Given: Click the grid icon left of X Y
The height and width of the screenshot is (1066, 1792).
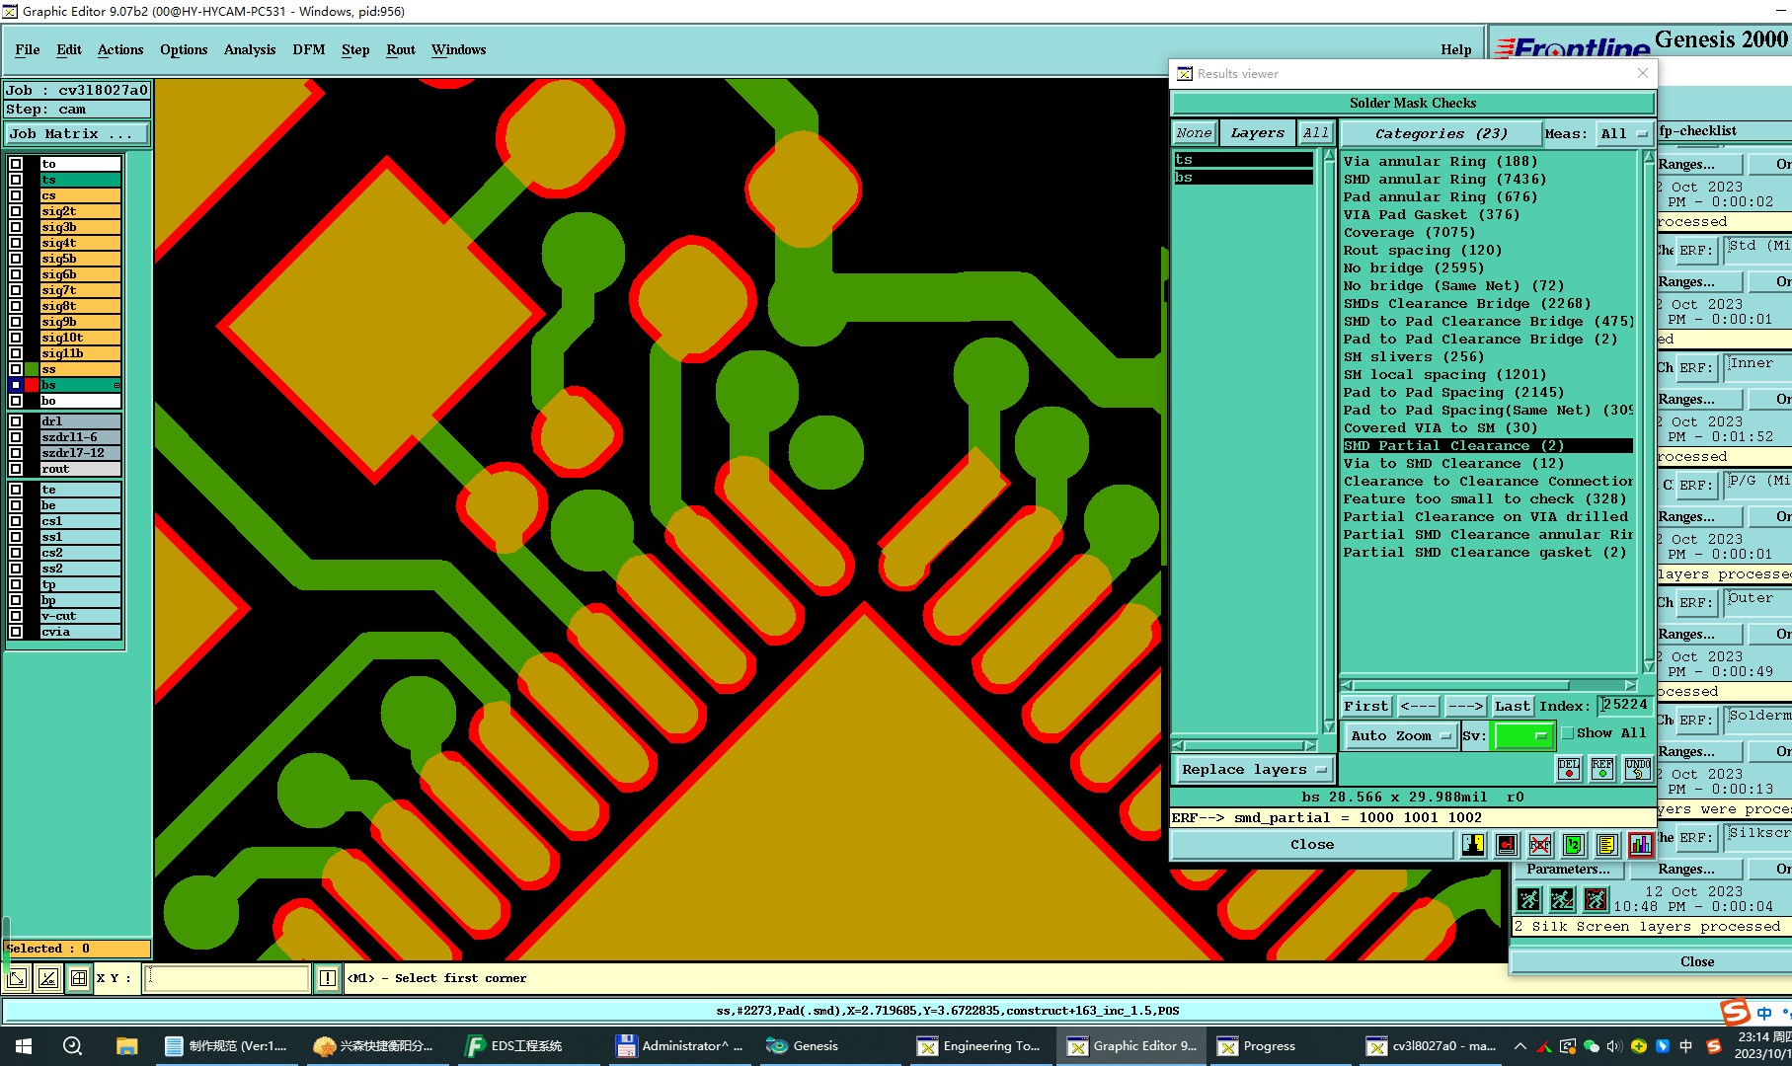Looking at the screenshot, I should [x=78, y=978].
